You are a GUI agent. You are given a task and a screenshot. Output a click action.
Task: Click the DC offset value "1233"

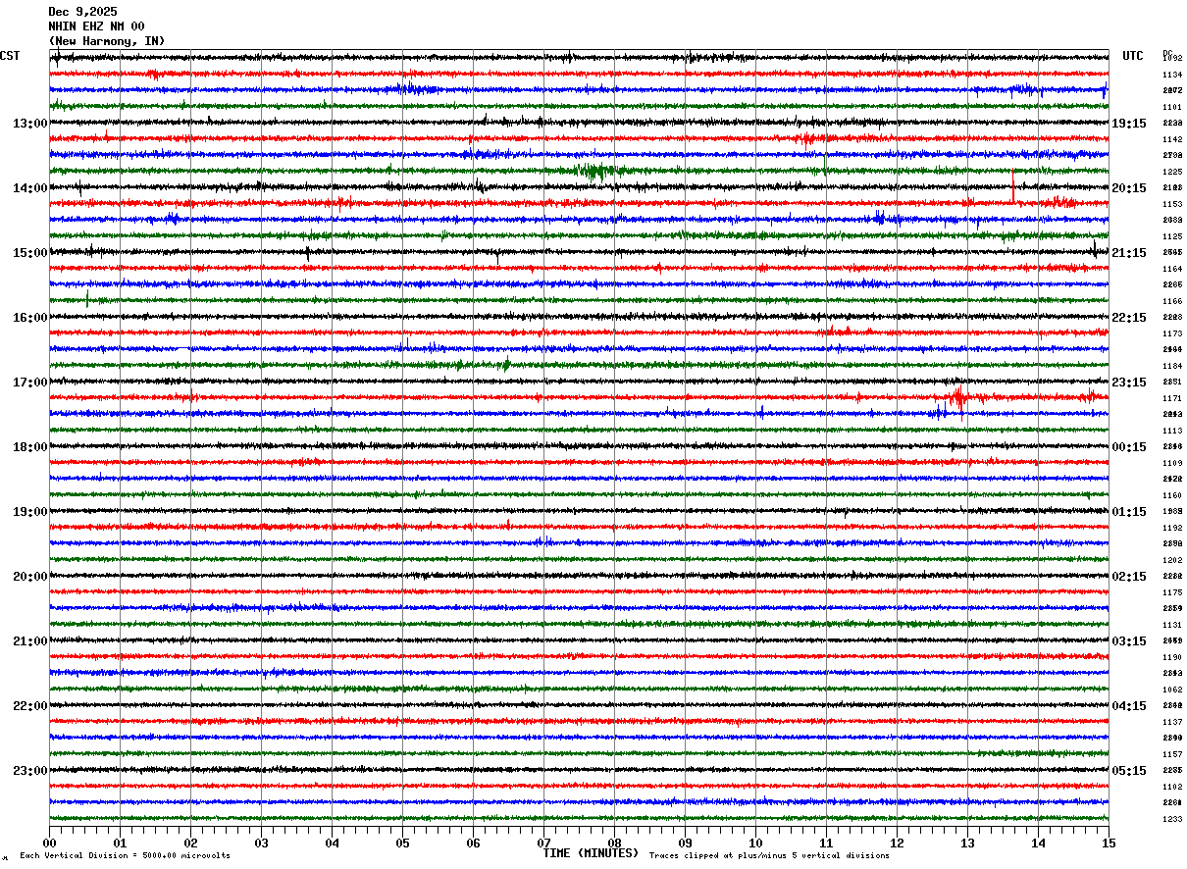[1172, 819]
